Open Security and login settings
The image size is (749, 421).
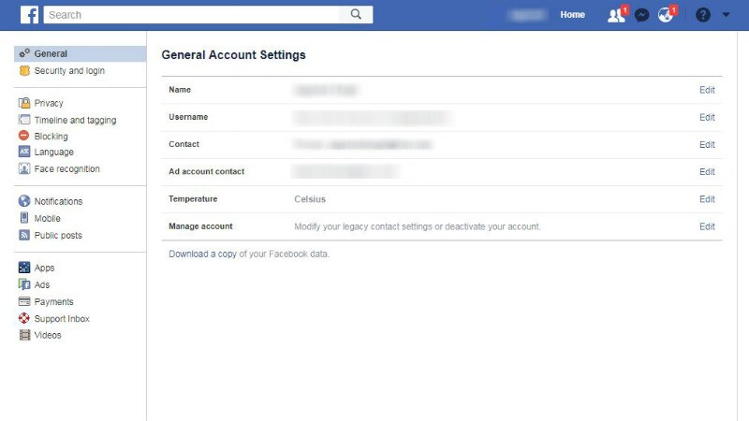68,71
